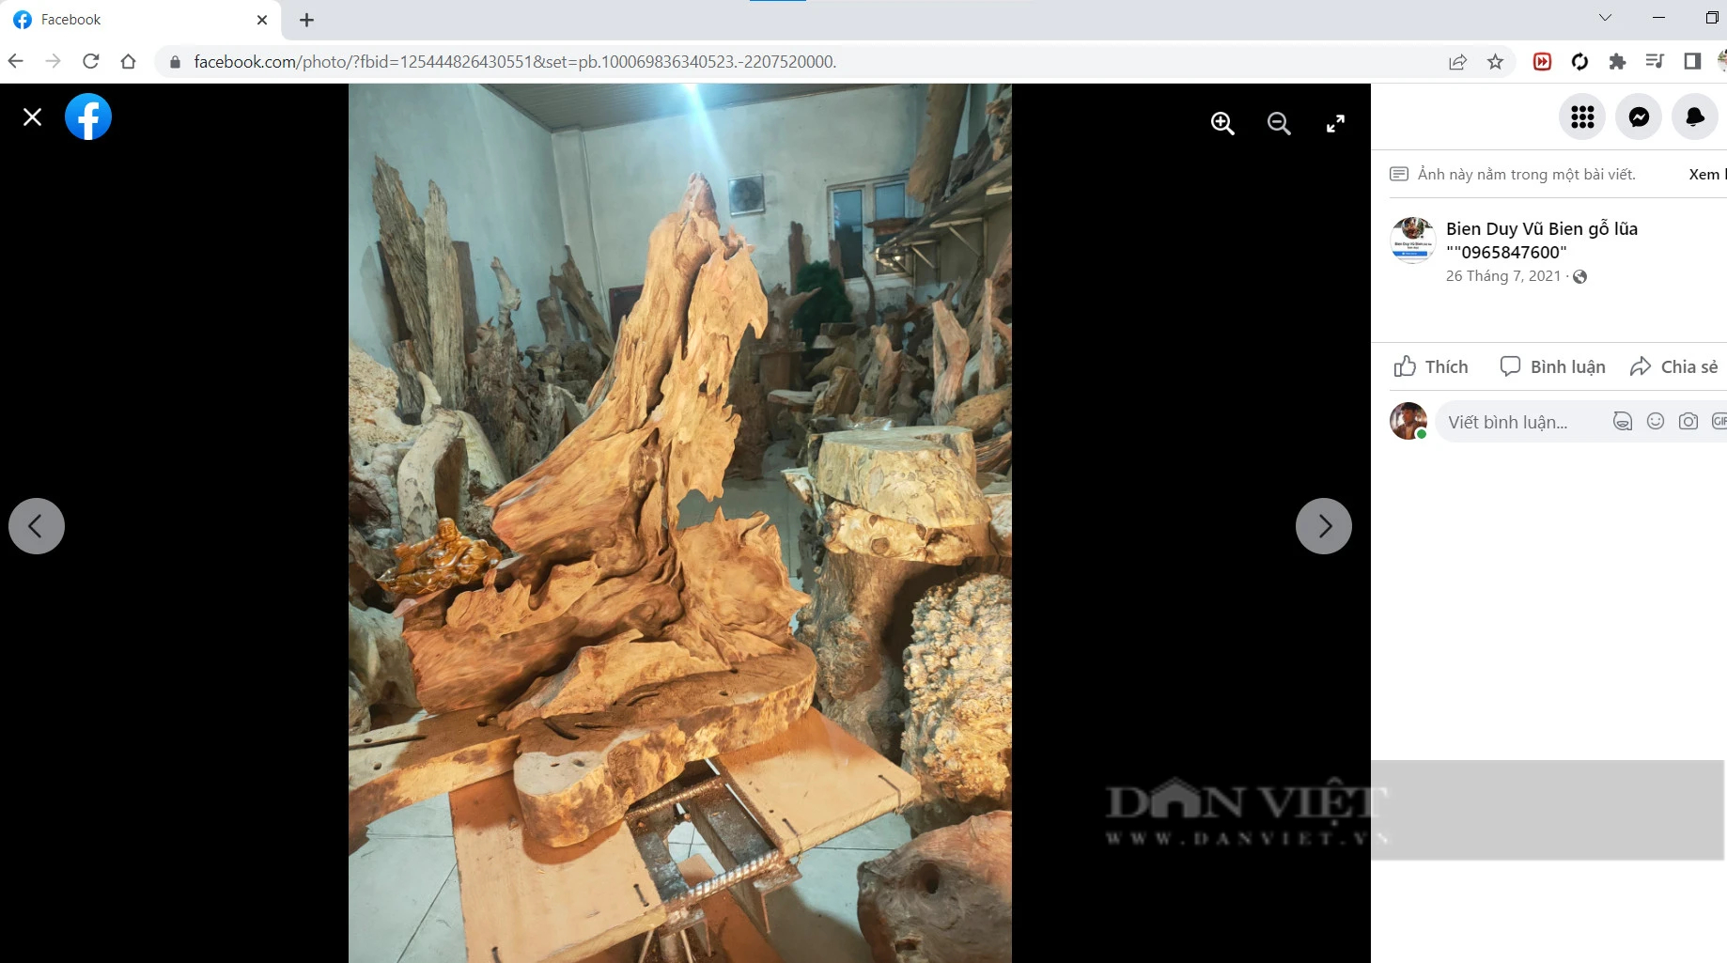Screen dimensions: 1727x963
Task: Click your own avatar beside the comment box
Action: [x=1408, y=421]
